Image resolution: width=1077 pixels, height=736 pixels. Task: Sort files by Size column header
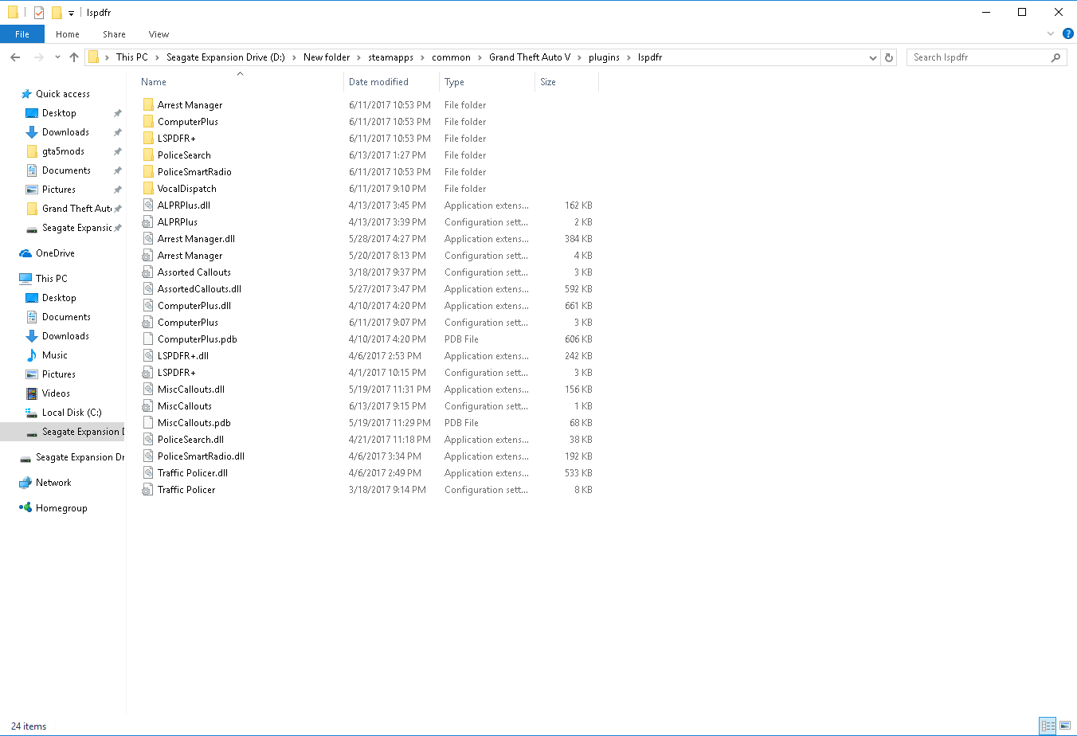(548, 82)
